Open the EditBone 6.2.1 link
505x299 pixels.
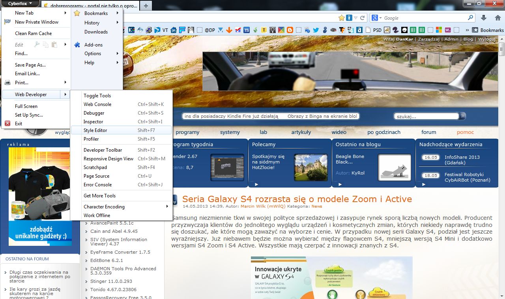[107, 260]
